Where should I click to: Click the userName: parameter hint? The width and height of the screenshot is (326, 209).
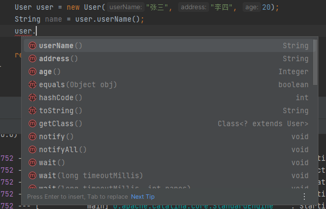pos(126,7)
